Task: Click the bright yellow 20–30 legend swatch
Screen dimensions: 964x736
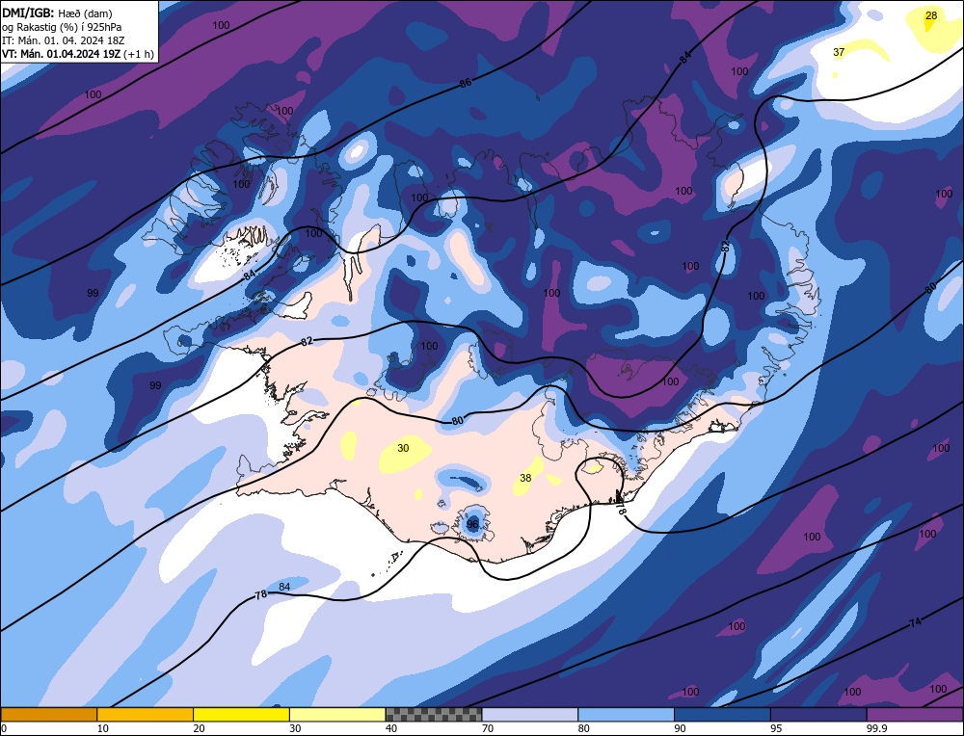Action: click(x=241, y=714)
